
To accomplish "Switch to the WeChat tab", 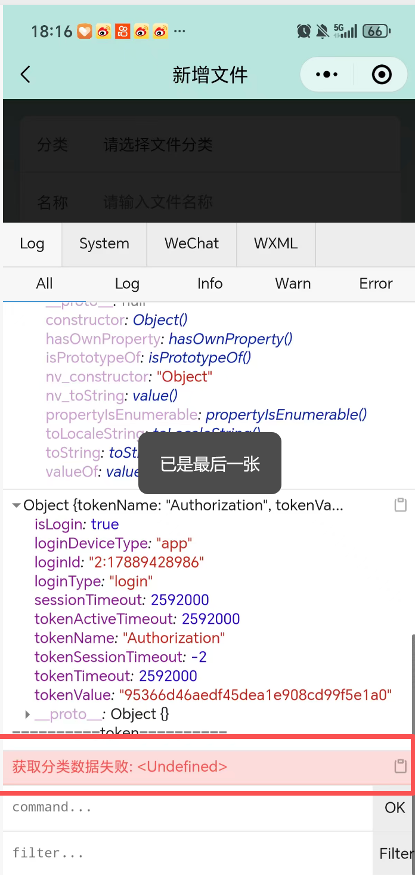I will (191, 244).
